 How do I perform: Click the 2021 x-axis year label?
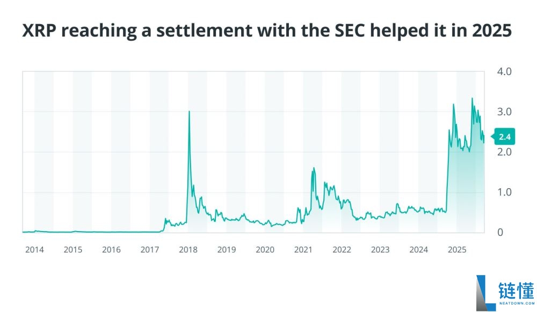[x=303, y=250]
